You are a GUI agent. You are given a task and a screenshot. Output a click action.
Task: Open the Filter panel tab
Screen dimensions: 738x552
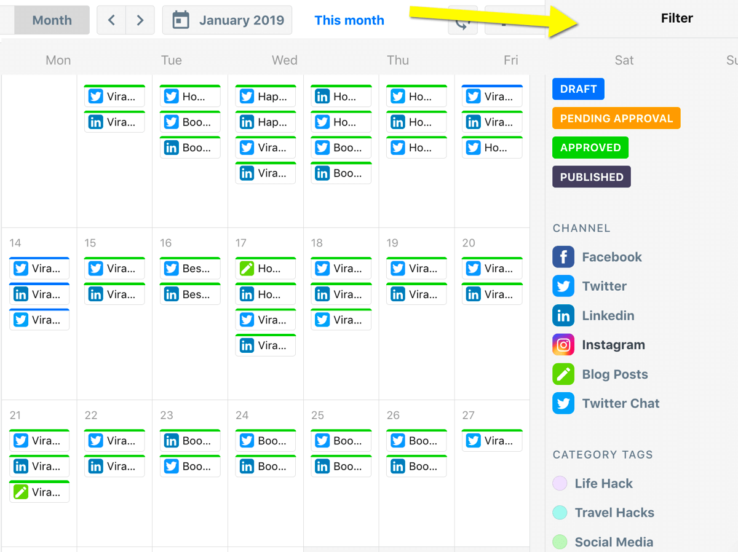676,18
